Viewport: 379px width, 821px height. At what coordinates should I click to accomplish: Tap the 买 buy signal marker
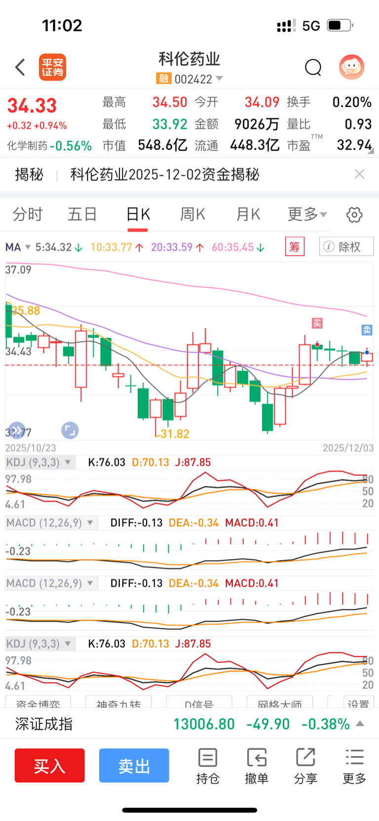(317, 323)
